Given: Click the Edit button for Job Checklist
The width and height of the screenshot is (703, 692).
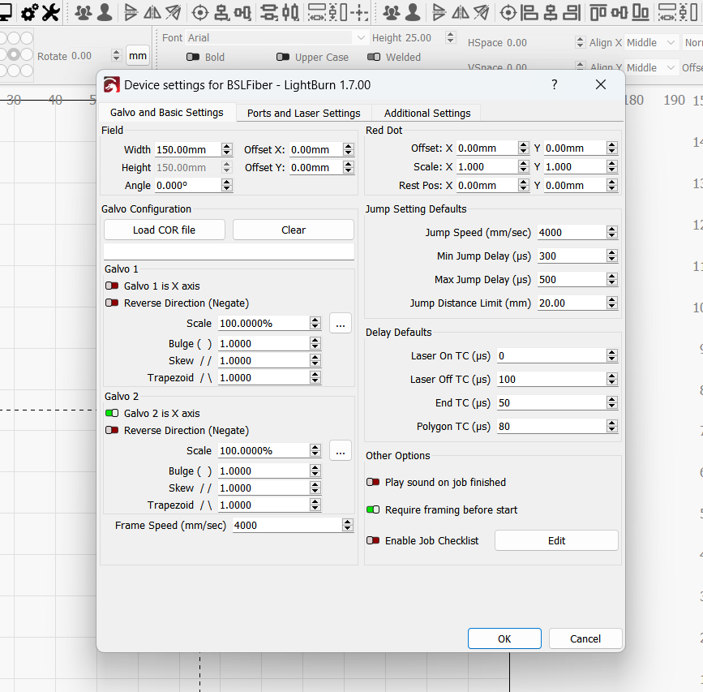Looking at the screenshot, I should 556,540.
